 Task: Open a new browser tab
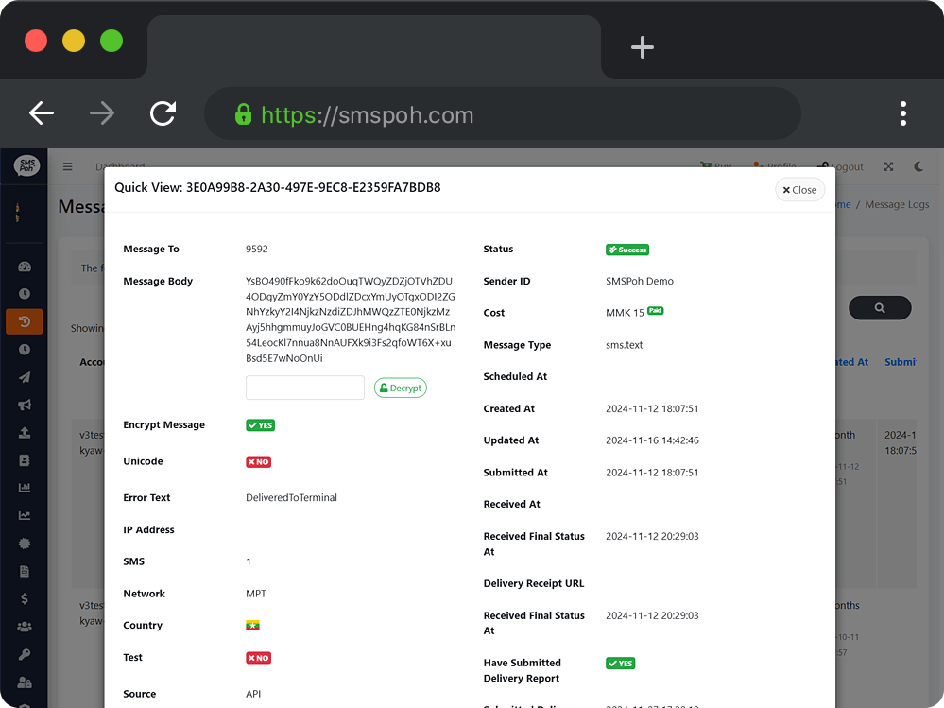point(643,47)
